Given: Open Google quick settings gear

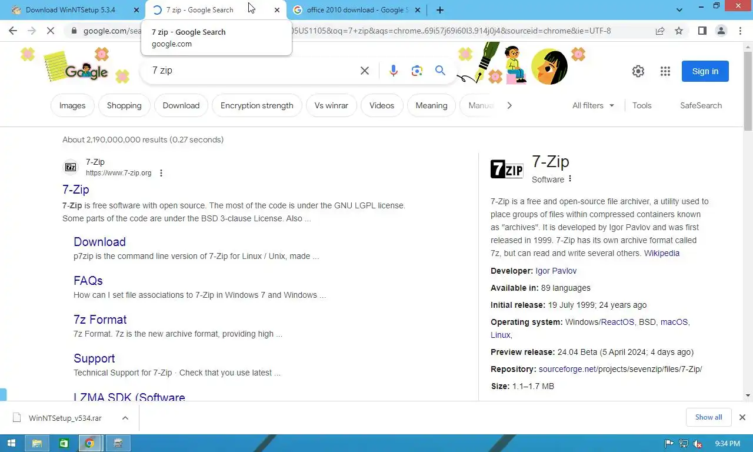Looking at the screenshot, I should [x=638, y=71].
